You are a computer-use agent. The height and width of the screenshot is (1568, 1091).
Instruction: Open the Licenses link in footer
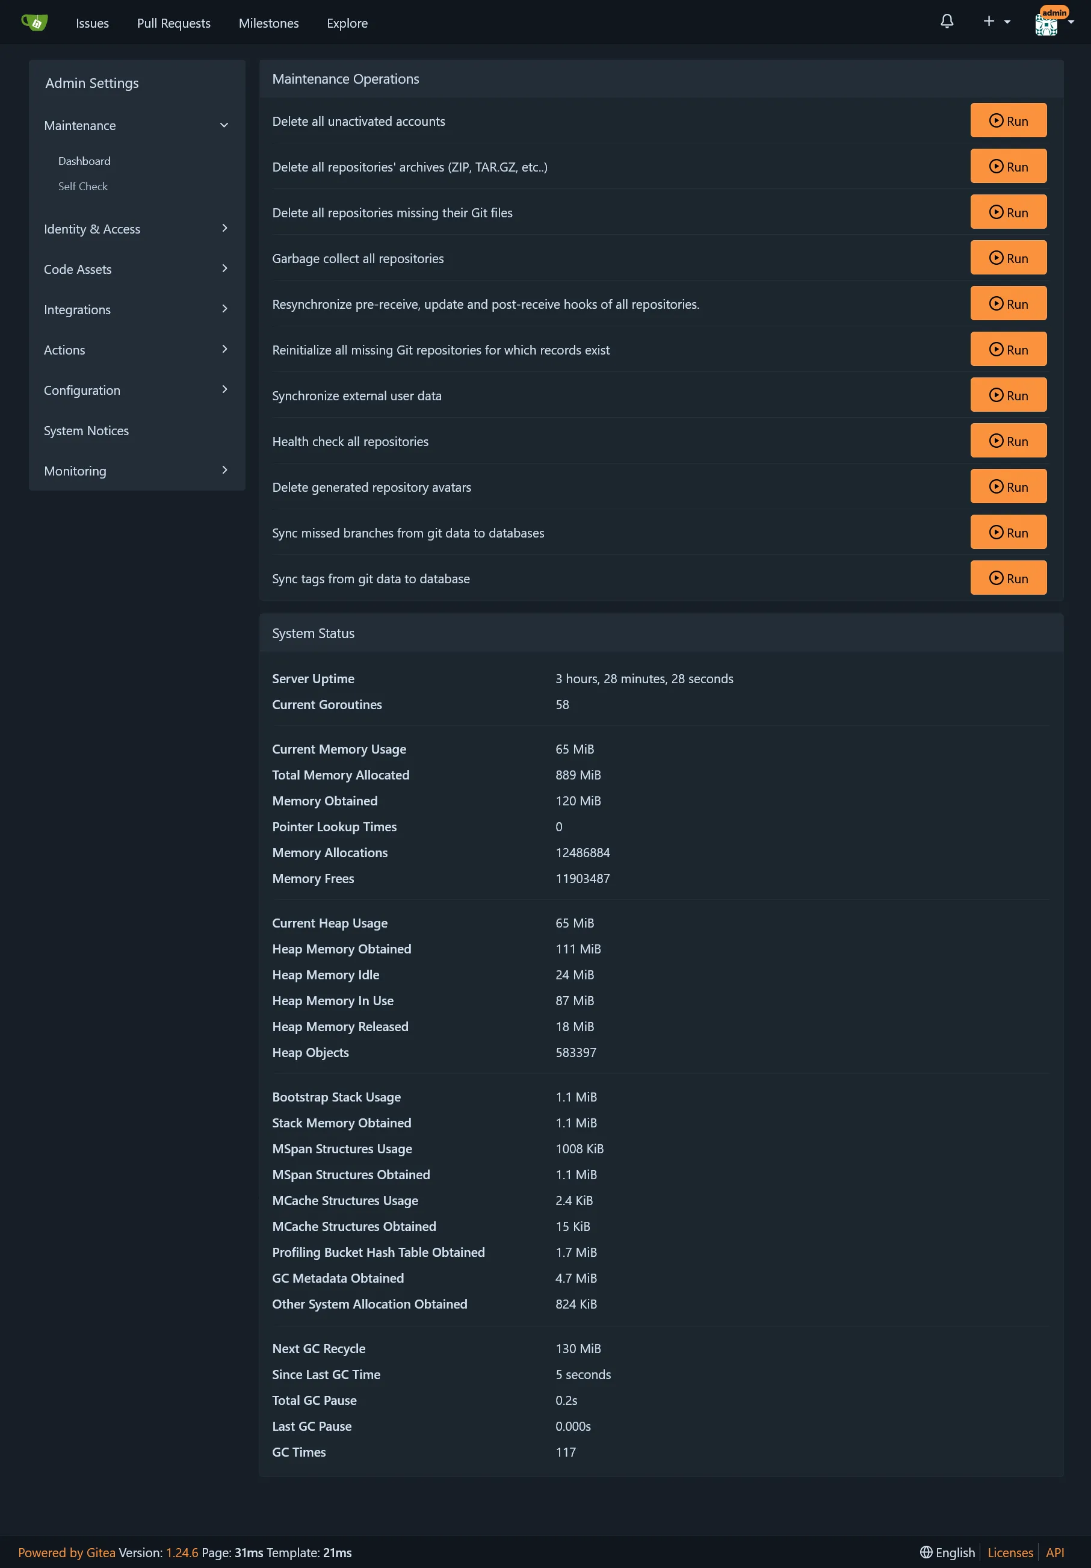click(1010, 1552)
